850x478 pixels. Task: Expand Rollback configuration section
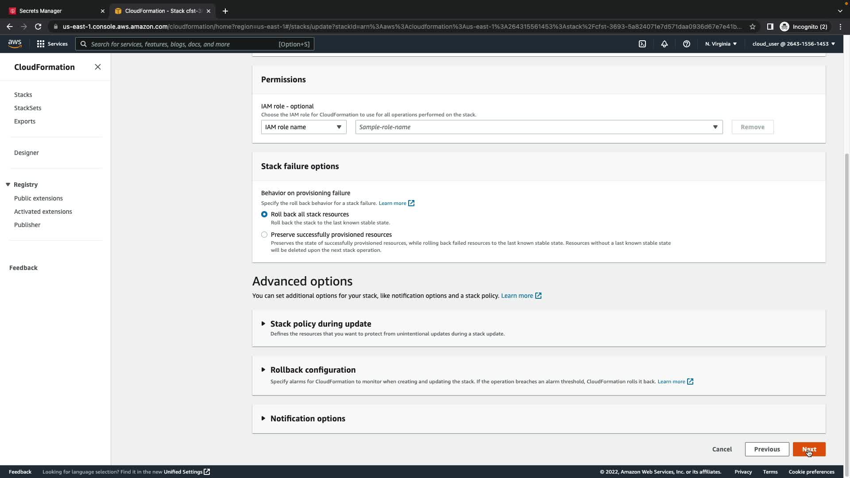[313, 370]
